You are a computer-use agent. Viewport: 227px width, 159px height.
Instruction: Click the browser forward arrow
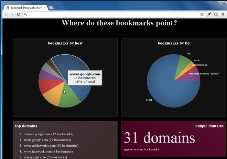point(12,14)
